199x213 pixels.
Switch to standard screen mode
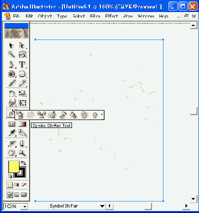click(x=9, y=194)
